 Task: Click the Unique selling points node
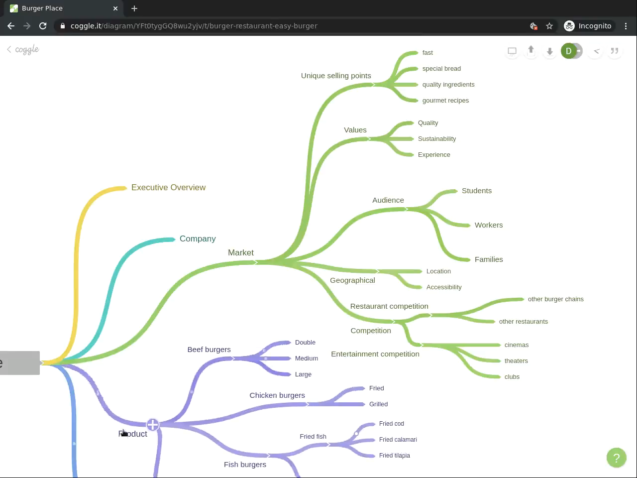click(336, 76)
